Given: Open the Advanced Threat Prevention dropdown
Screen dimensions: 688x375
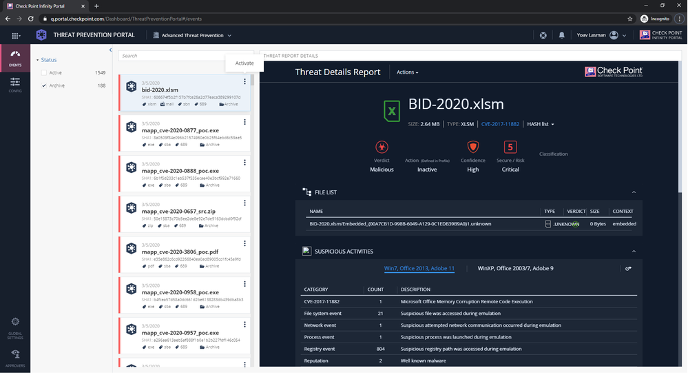Looking at the screenshot, I should [192, 35].
